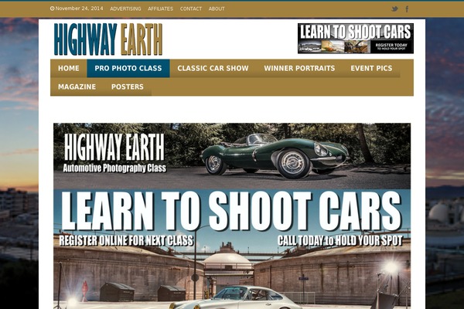Viewport: 464px width, 309px height.
Task: Open the Learn To Shoot Cars header banner
Action: pos(356,39)
